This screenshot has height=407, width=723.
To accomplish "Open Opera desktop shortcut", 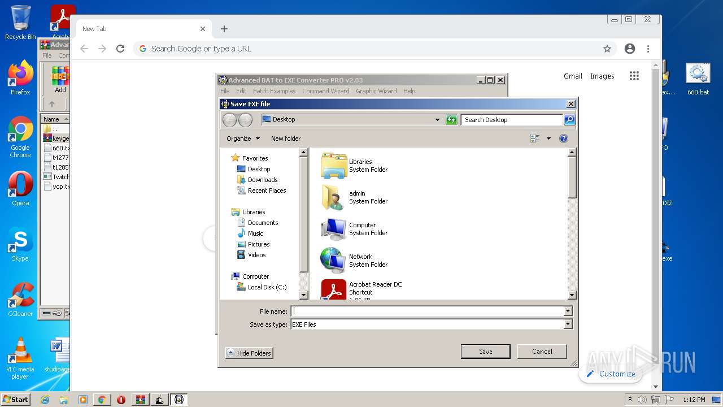I will coord(20,189).
